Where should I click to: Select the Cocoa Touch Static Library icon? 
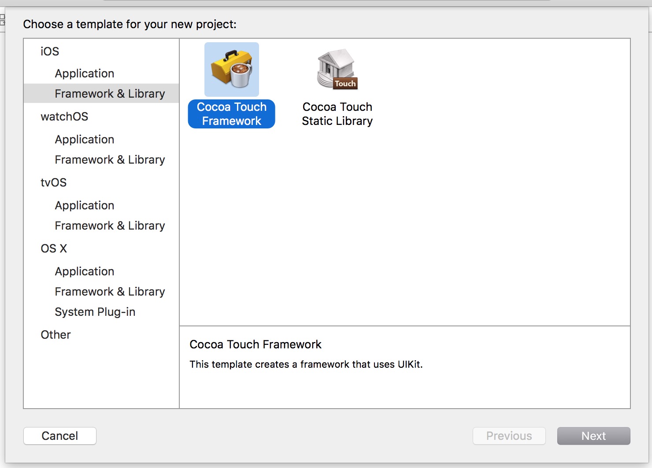coord(337,69)
